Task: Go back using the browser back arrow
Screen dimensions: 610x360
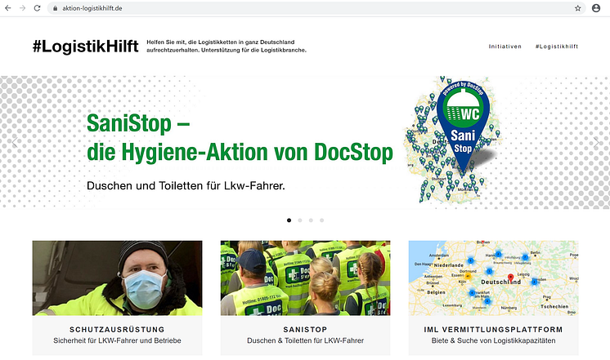Action: tap(8, 8)
